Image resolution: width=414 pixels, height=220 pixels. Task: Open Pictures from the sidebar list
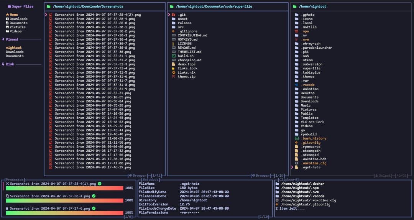[18, 27]
